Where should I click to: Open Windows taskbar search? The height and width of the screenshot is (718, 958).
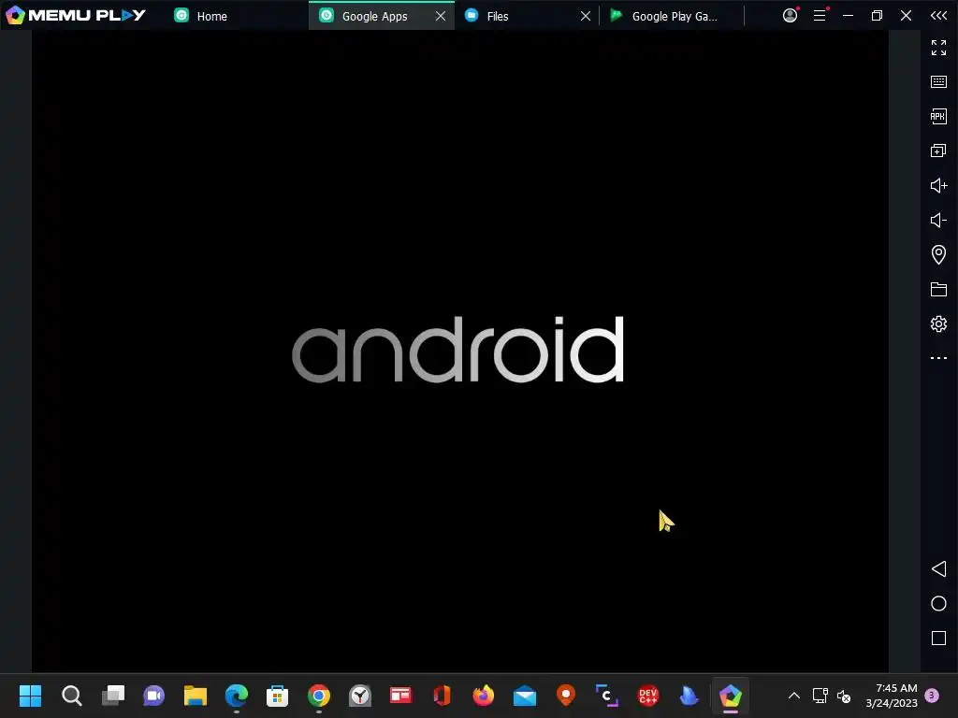click(71, 696)
